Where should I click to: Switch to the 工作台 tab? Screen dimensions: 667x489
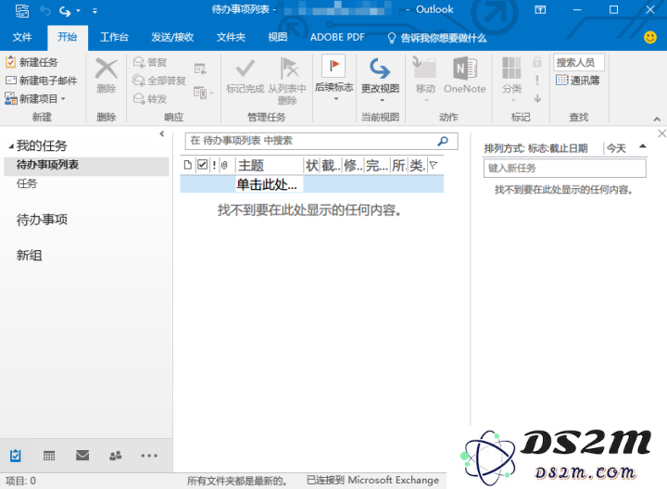click(x=114, y=37)
